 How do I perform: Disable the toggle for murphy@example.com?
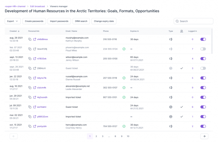(x=203, y=39)
